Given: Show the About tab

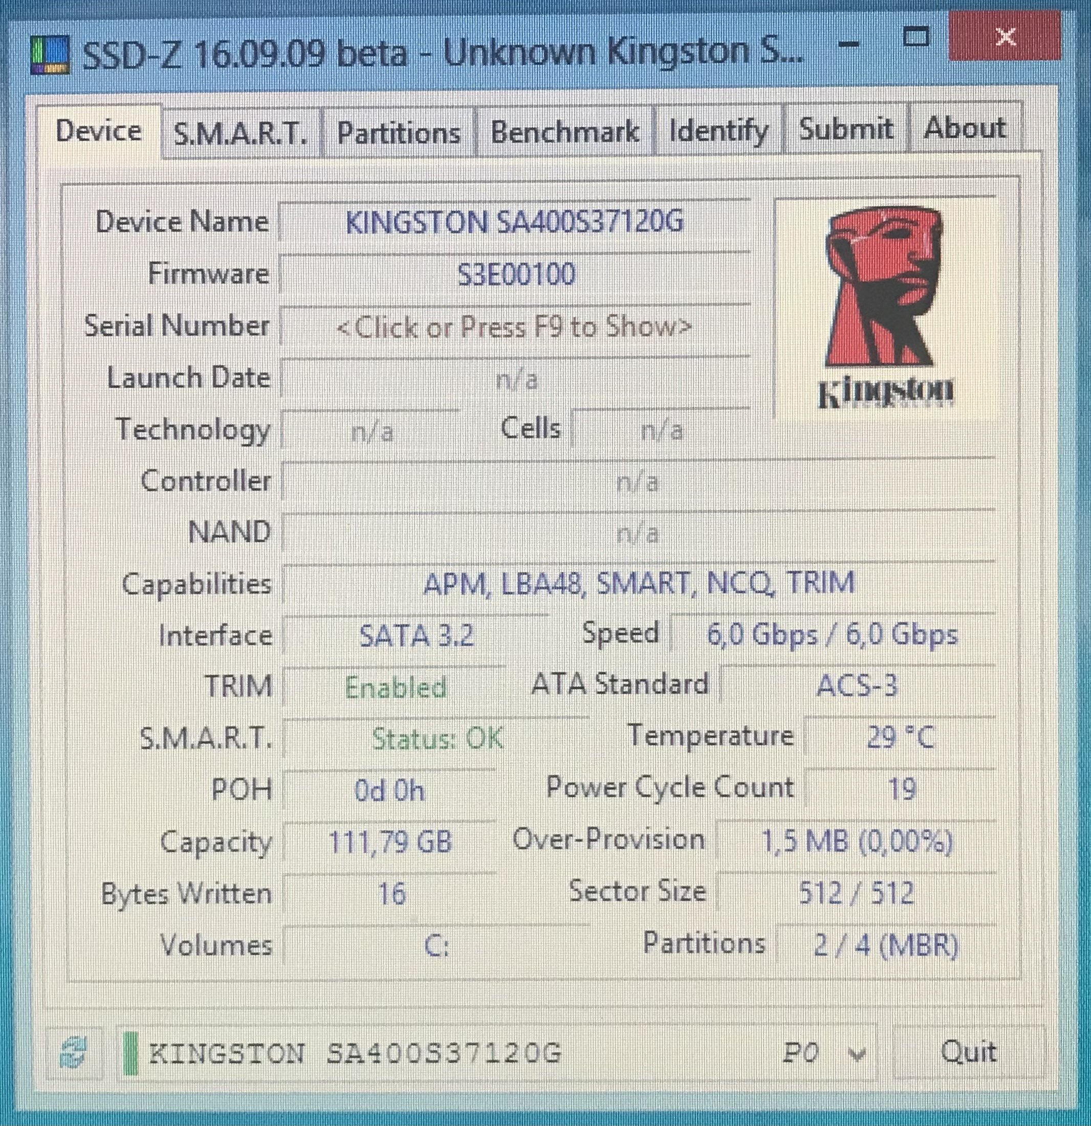Looking at the screenshot, I should tap(965, 127).
